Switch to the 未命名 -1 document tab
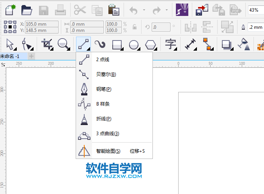Screen dimensions: 264x194 click(x=12, y=56)
